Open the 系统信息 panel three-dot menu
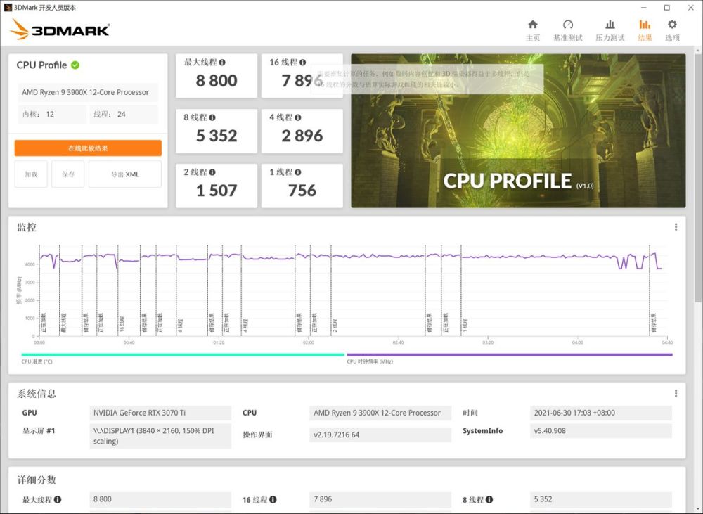Screen dimensions: 703x514 pos(676,394)
